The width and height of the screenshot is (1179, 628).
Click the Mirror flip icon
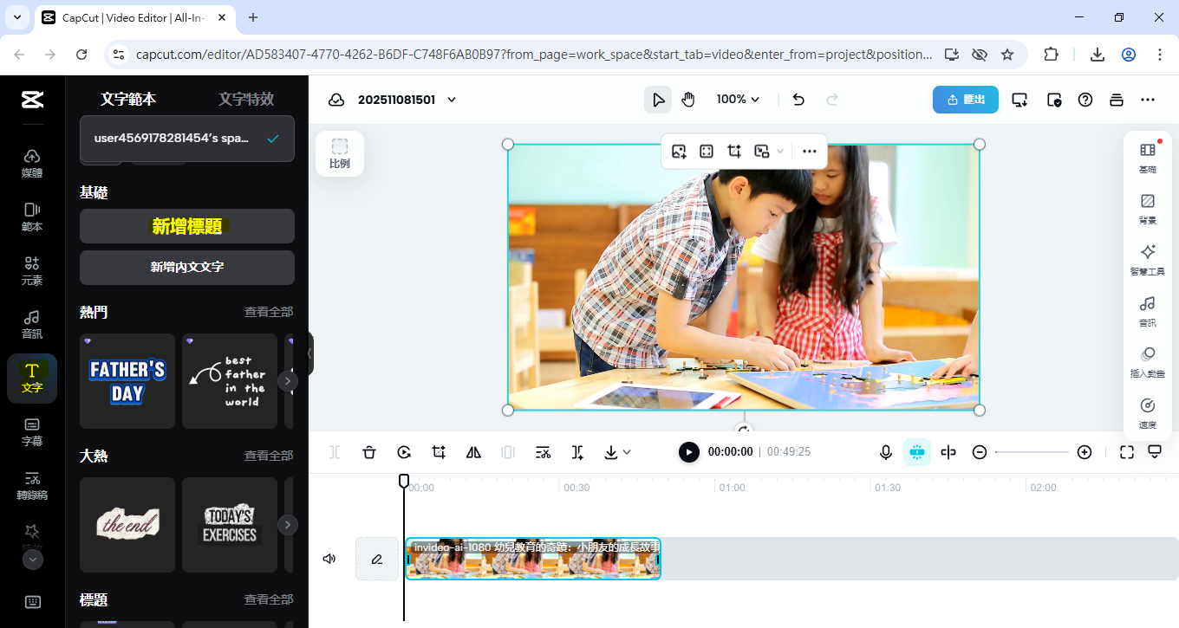tap(473, 452)
